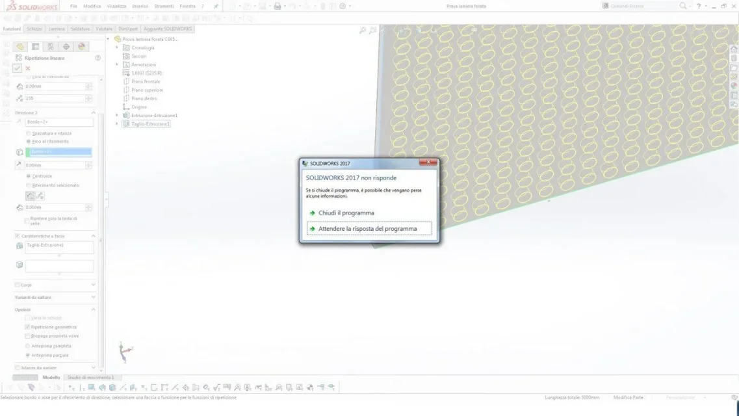Pin the menu bar with pushpin icon
The height and width of the screenshot is (416, 739).
(216, 6)
